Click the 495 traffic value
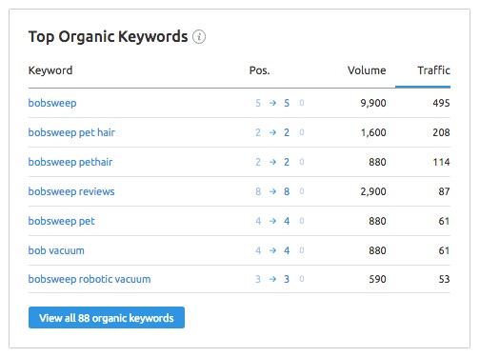This screenshot has width=480, height=357. [441, 103]
